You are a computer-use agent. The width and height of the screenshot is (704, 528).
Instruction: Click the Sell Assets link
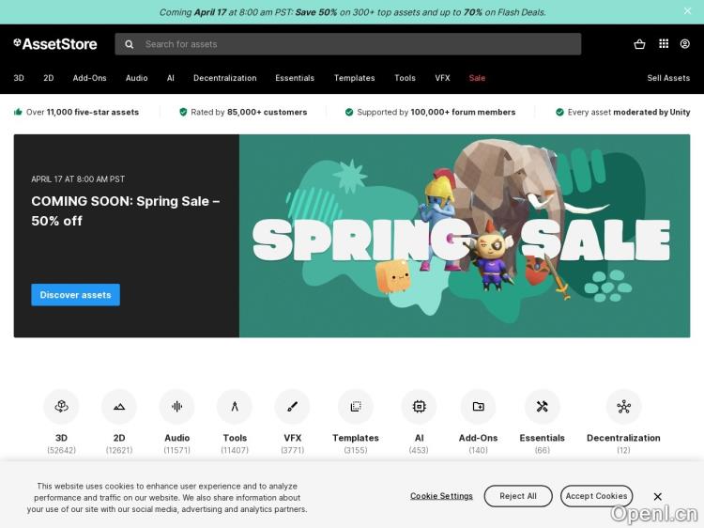[x=668, y=78]
